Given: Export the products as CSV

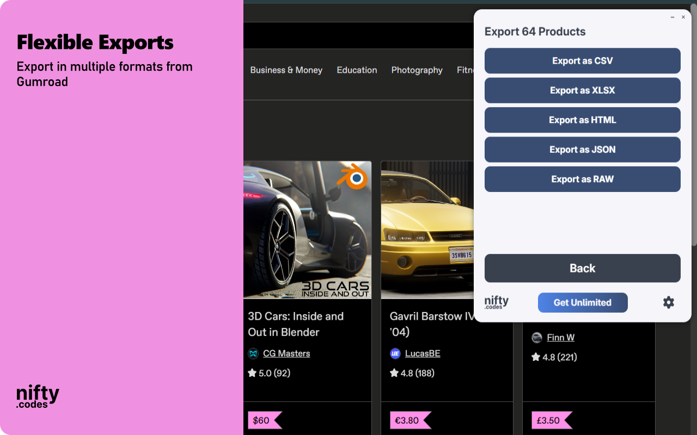Looking at the screenshot, I should pyautogui.click(x=582, y=61).
